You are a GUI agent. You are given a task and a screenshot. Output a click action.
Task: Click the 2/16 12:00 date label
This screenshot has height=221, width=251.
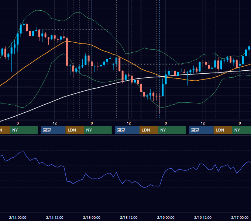coord(203,217)
